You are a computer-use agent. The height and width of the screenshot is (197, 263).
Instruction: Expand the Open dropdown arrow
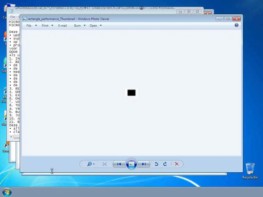(x=101, y=26)
